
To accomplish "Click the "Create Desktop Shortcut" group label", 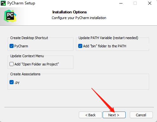I will tap(29, 38).
